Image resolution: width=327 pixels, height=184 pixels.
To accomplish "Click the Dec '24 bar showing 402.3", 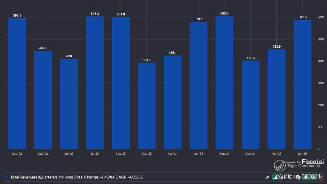I will point(250,105).
